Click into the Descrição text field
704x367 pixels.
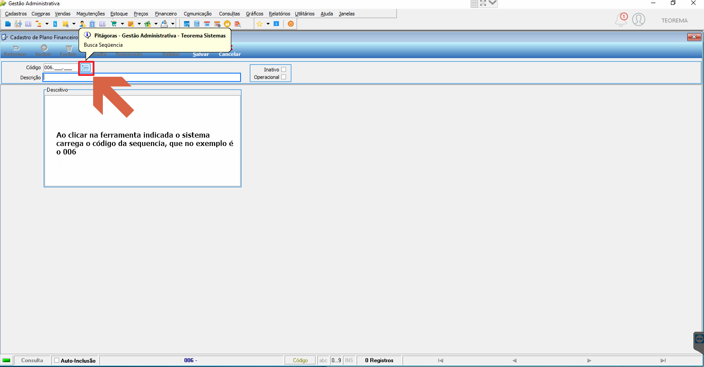(x=142, y=78)
